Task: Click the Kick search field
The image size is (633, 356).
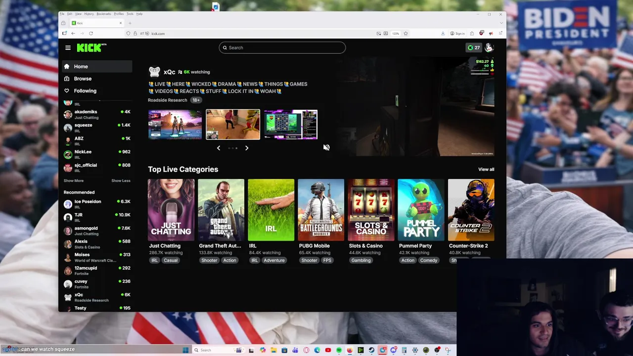Action: (282, 47)
